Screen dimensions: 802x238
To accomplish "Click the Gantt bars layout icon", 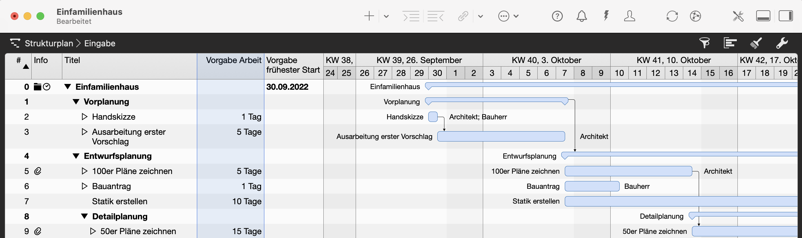I will [730, 43].
